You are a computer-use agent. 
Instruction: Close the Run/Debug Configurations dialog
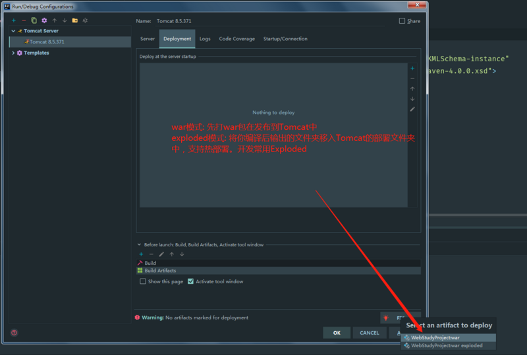click(x=417, y=5)
